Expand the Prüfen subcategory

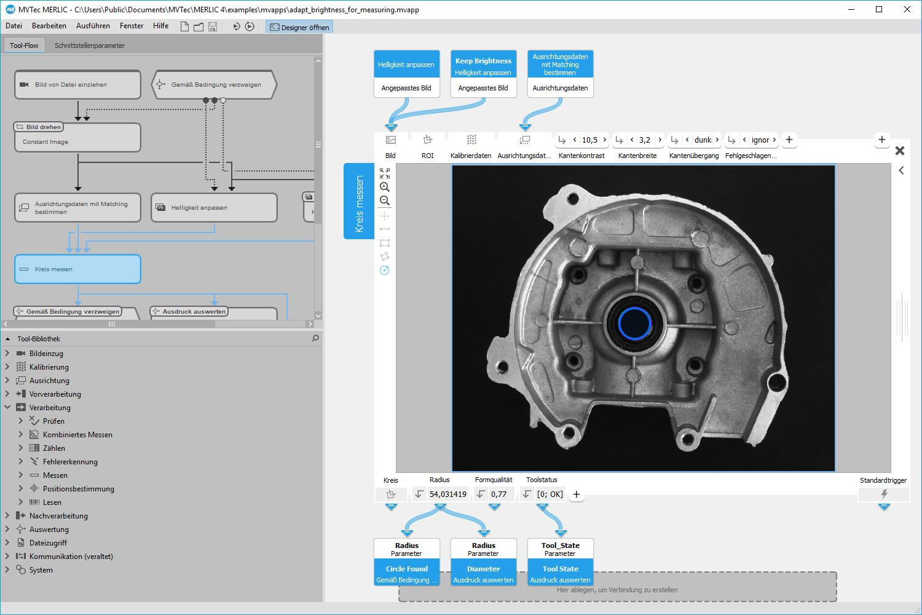click(x=21, y=421)
